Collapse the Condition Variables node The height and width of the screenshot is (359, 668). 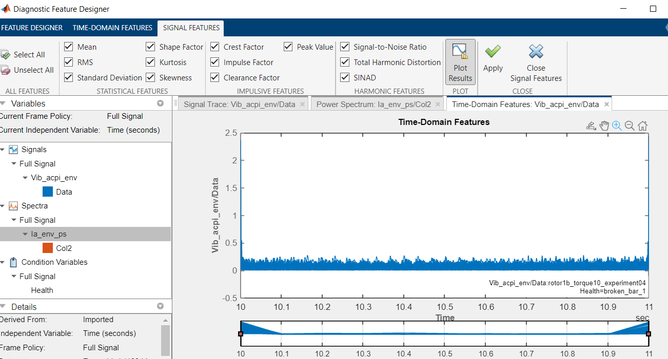tap(3, 262)
